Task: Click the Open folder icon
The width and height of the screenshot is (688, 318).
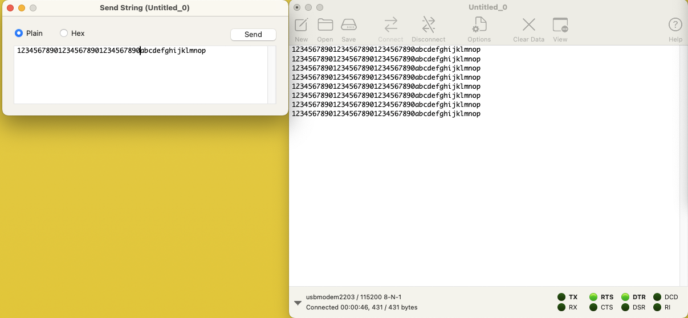Action: coord(325,25)
